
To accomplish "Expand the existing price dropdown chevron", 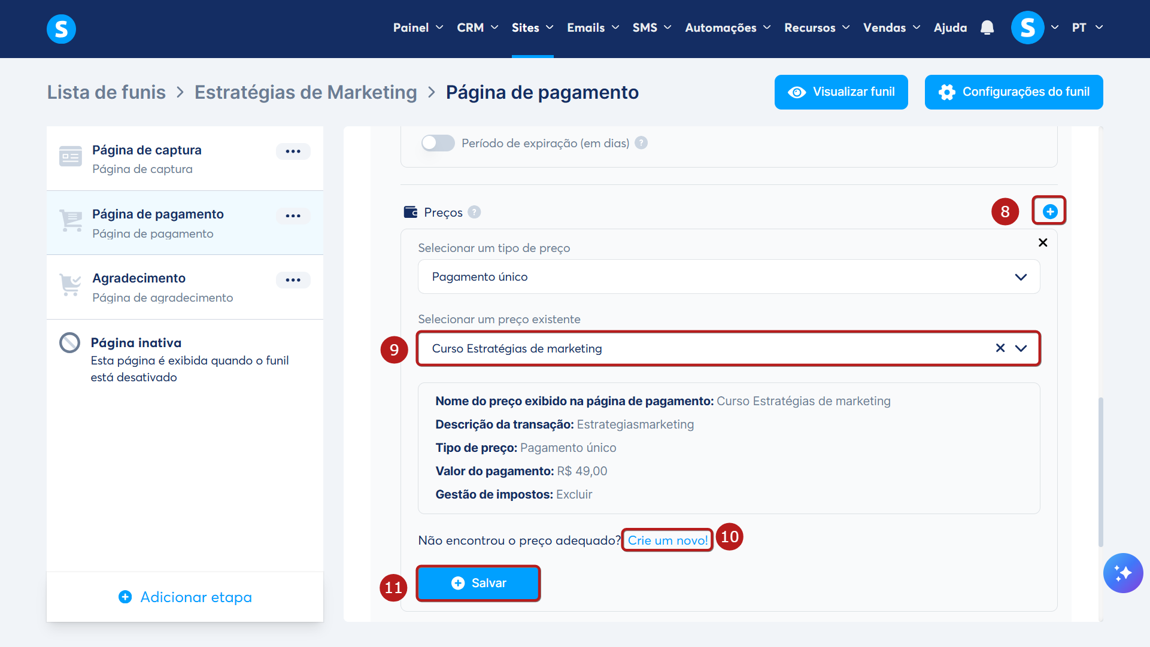I will 1021,348.
